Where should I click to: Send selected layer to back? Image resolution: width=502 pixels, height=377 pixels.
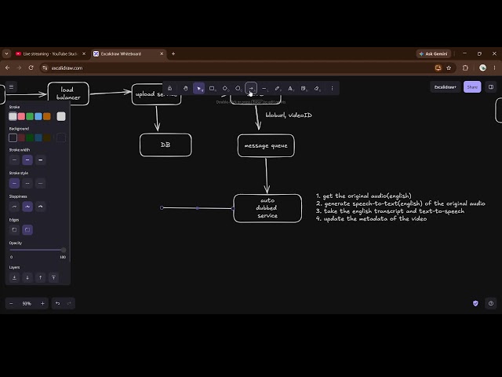click(14, 277)
